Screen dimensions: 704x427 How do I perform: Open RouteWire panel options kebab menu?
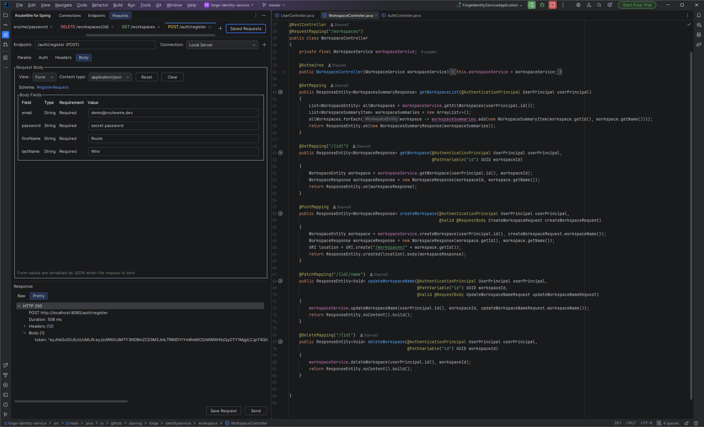[256, 15]
